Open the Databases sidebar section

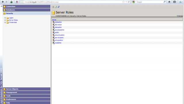coord(27,10)
